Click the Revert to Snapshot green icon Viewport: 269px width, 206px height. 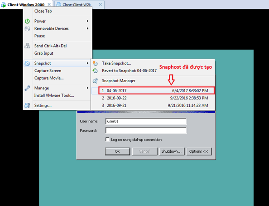[95, 70]
